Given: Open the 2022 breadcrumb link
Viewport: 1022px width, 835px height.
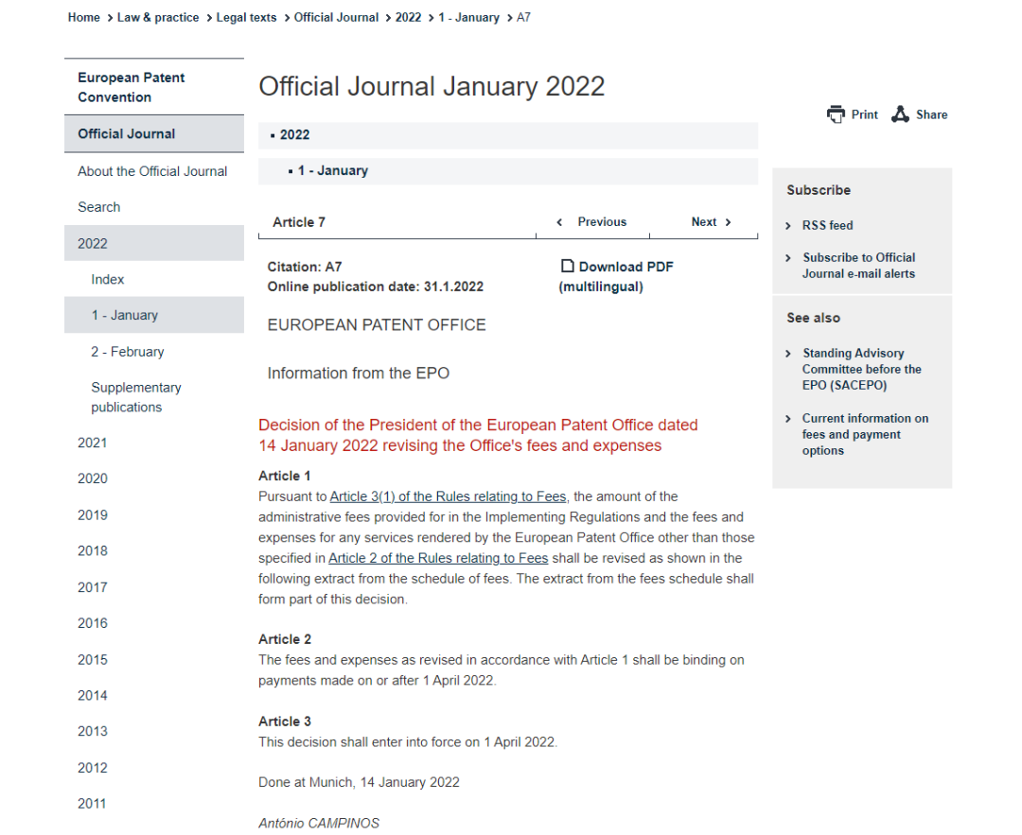Looking at the screenshot, I should point(408,18).
